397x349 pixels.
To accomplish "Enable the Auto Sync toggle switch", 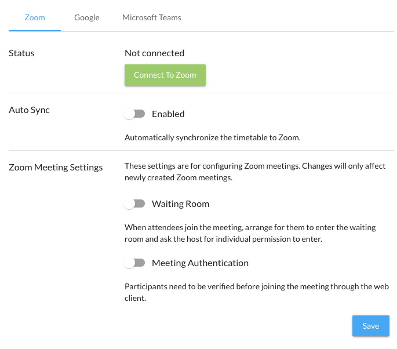I will point(134,114).
